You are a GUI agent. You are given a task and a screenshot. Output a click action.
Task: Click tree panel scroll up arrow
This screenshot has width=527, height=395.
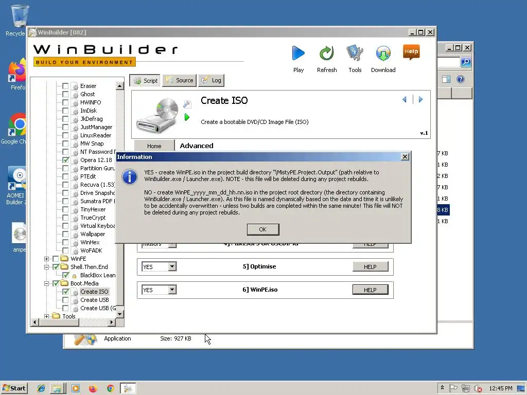click(119, 86)
